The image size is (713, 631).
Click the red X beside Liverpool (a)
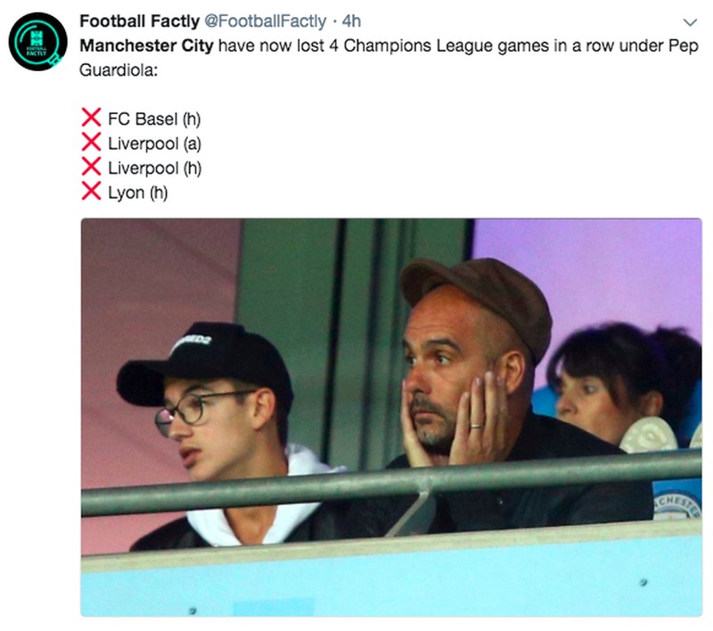(x=90, y=142)
